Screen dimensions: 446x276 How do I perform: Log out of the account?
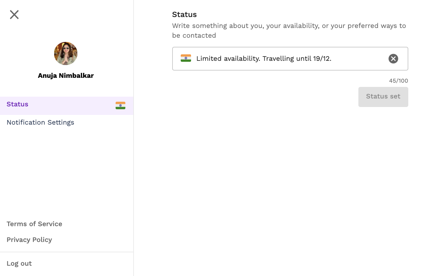pos(19,264)
